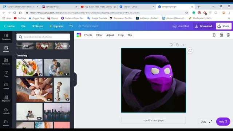Pick the toddler with puppy photo
This screenshot has height=131, width=233.
coord(62,90)
